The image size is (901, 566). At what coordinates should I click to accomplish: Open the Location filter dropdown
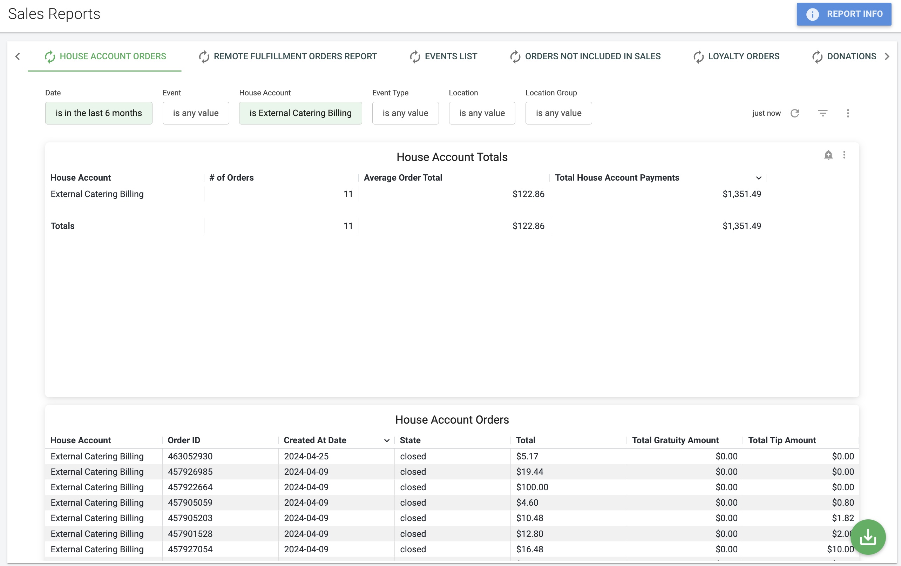(482, 113)
